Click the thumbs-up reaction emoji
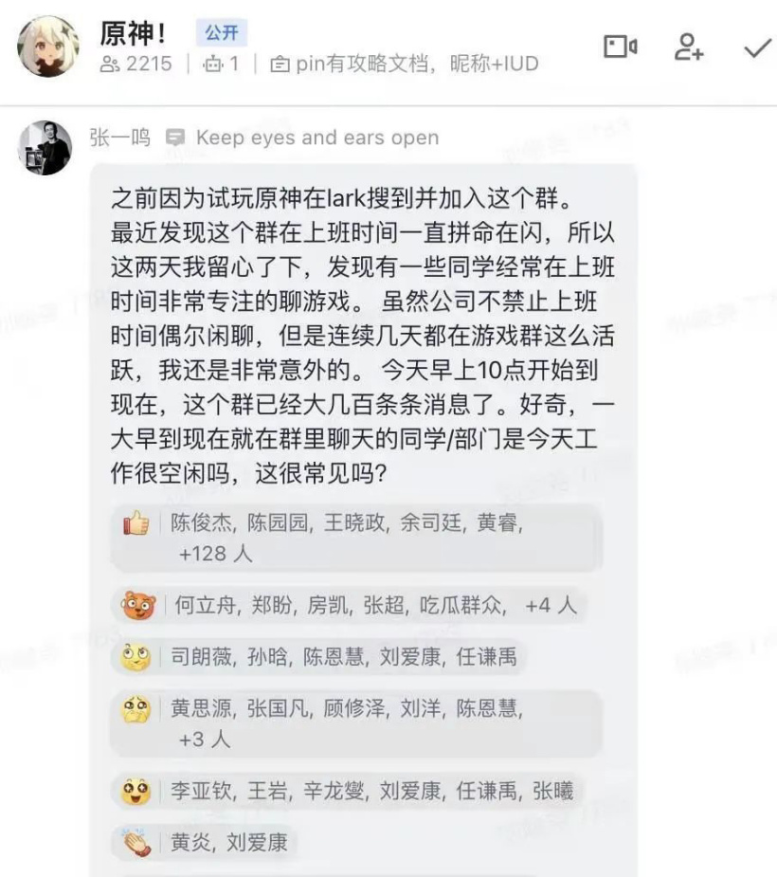Image resolution: width=777 pixels, height=877 pixels. pos(136,523)
